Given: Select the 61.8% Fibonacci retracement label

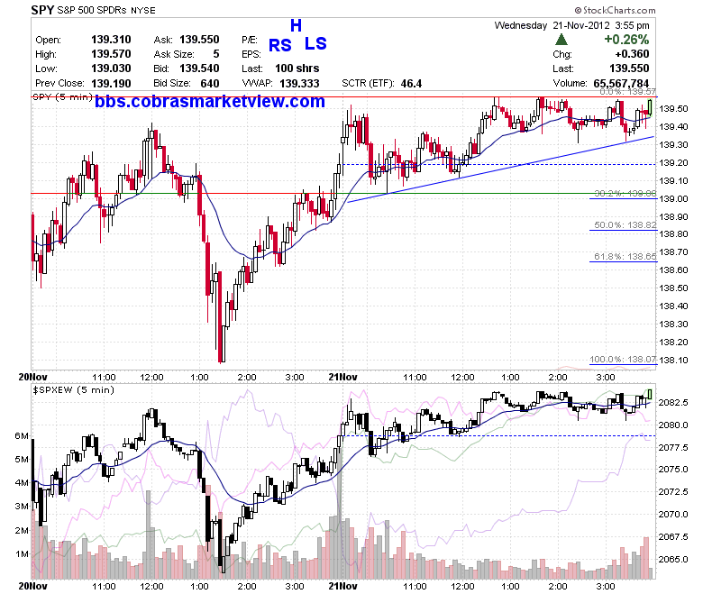Looking at the screenshot, I should coord(625,256).
